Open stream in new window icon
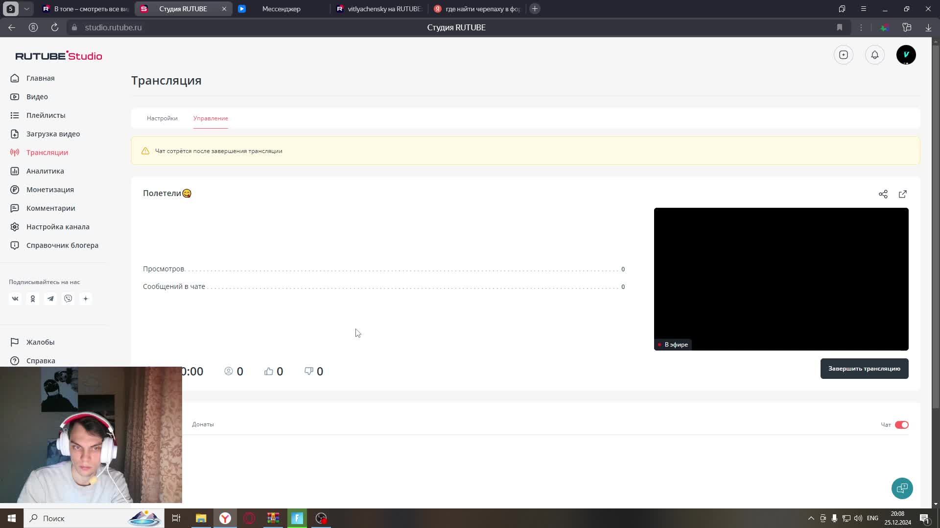The width and height of the screenshot is (940, 528). pos(902,194)
